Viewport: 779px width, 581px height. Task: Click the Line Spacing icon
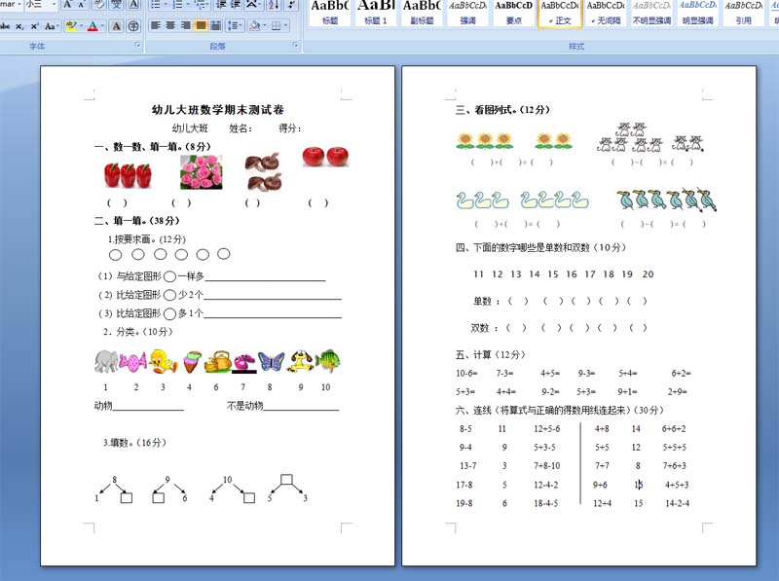[232, 25]
